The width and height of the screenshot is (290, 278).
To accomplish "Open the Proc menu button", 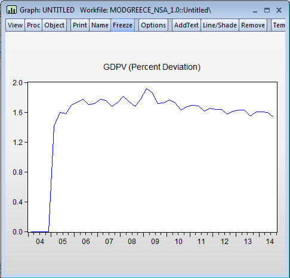I will 33,25.
